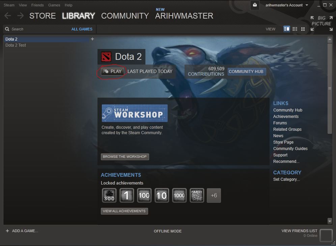Expand the +6 hidden achievements tile
The width and height of the screenshot is (336, 246).
pos(214,195)
